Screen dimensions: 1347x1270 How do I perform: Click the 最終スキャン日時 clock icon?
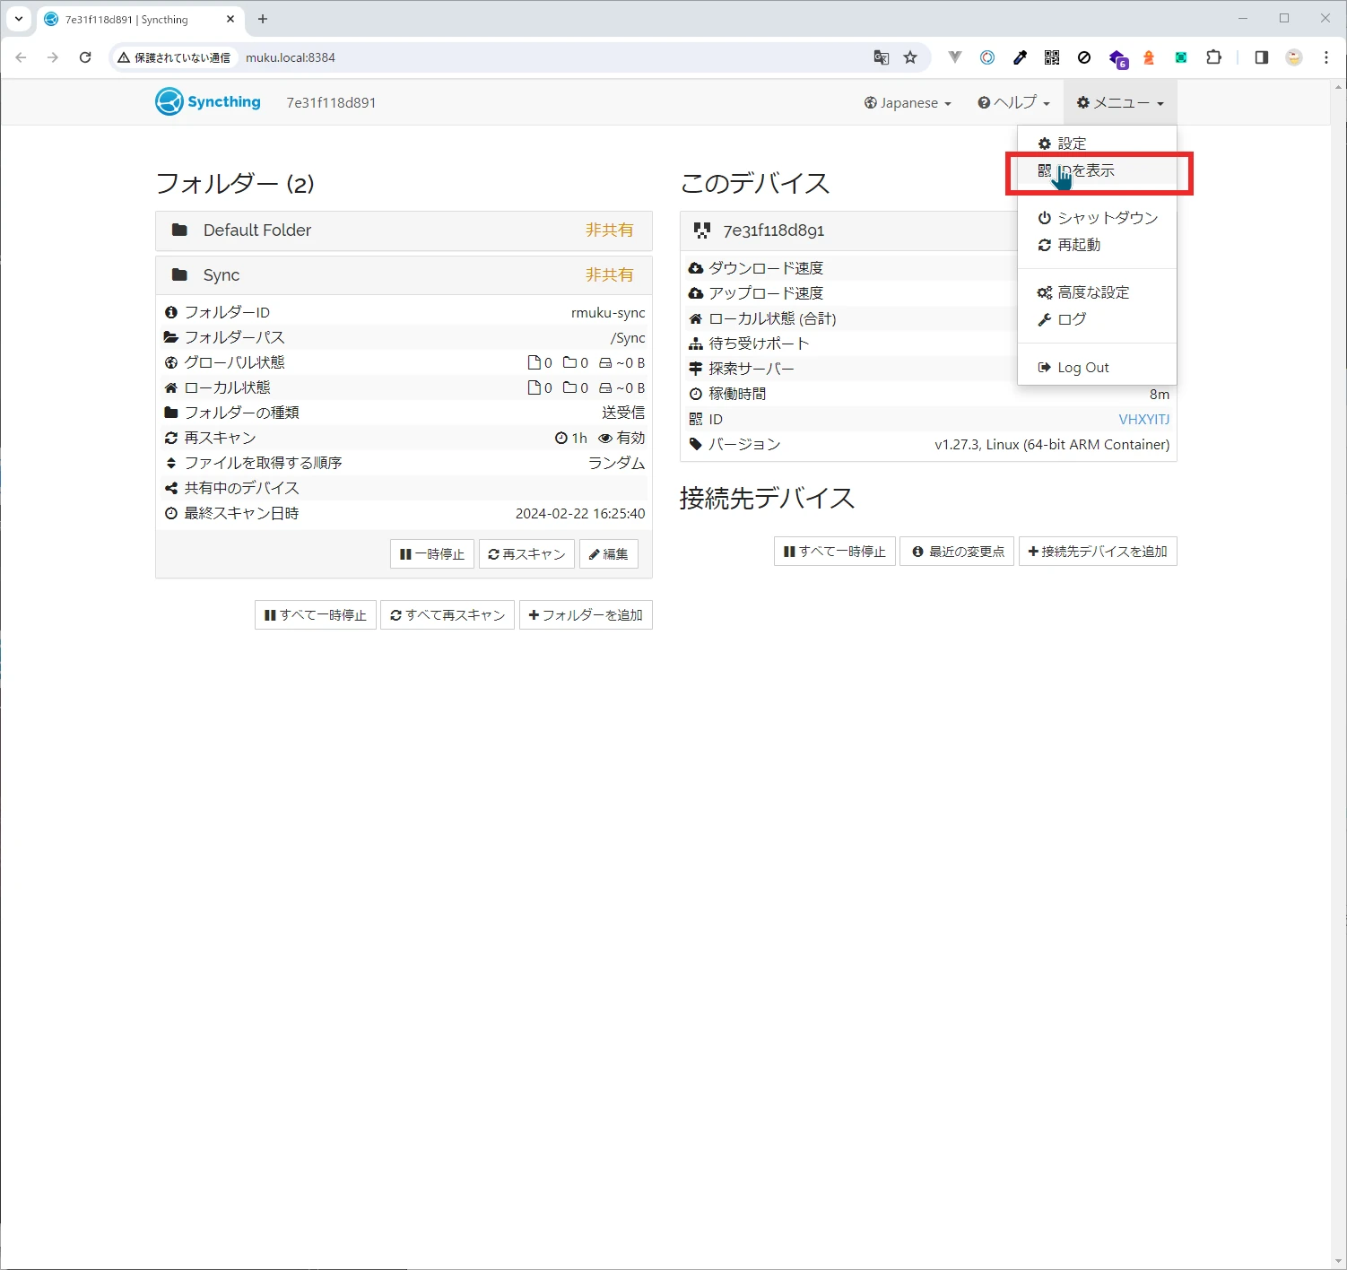pyautogui.click(x=171, y=513)
